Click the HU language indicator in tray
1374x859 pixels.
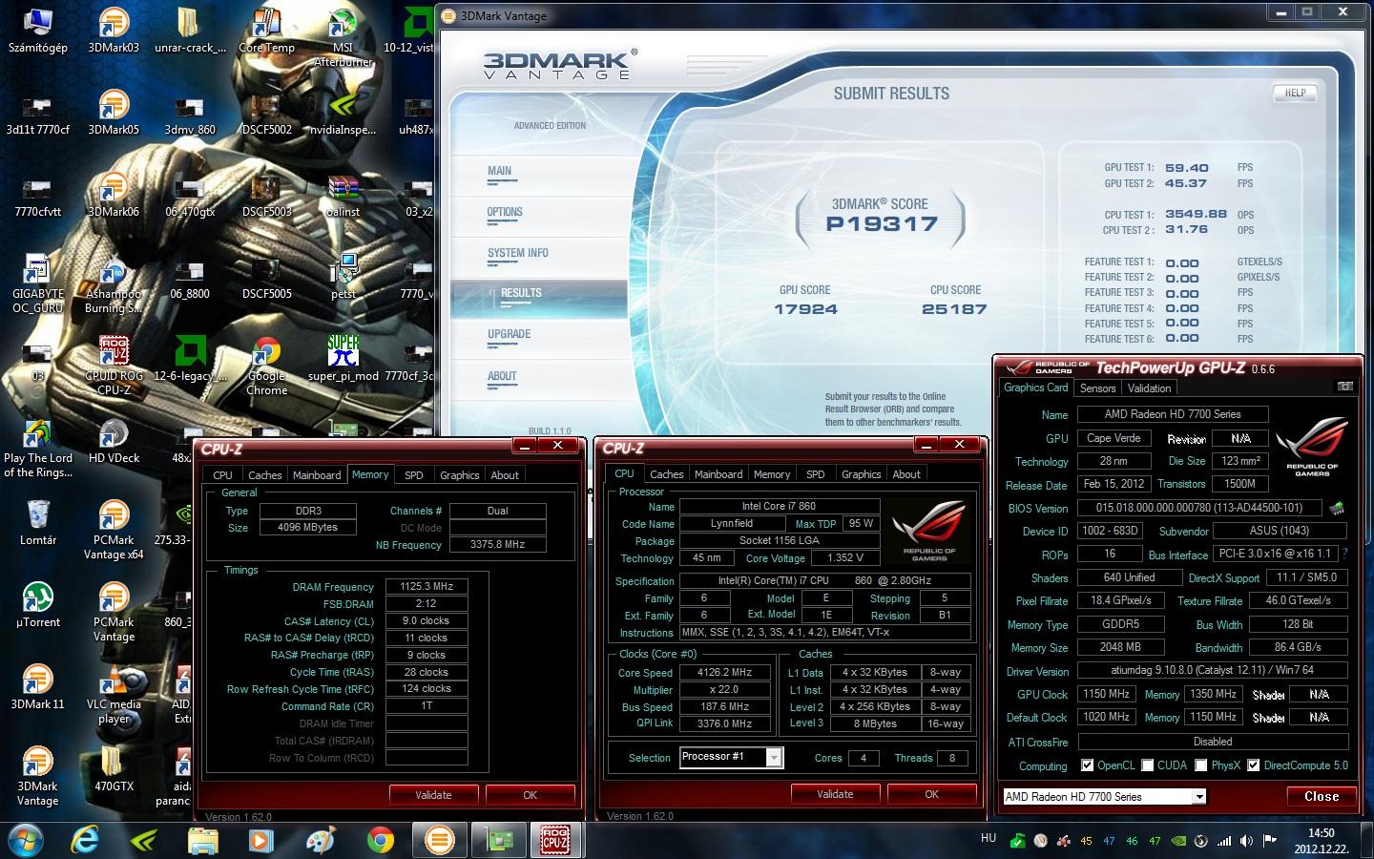(989, 838)
